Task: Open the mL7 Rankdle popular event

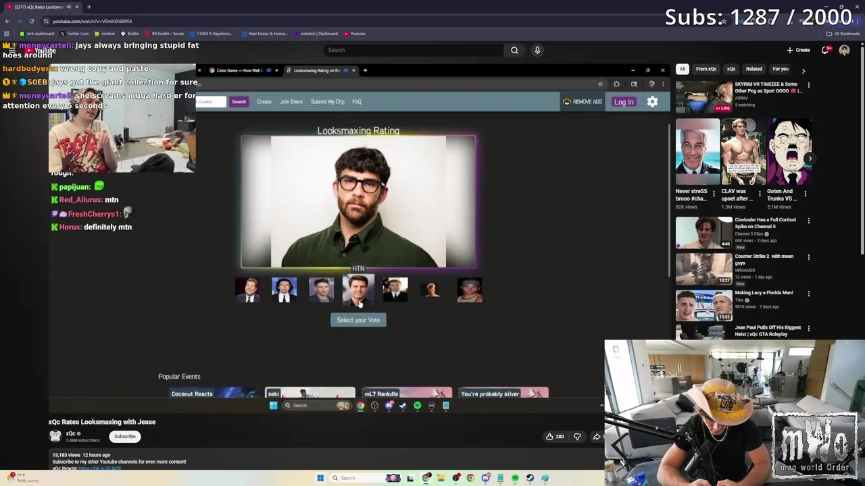Action: pyautogui.click(x=407, y=394)
